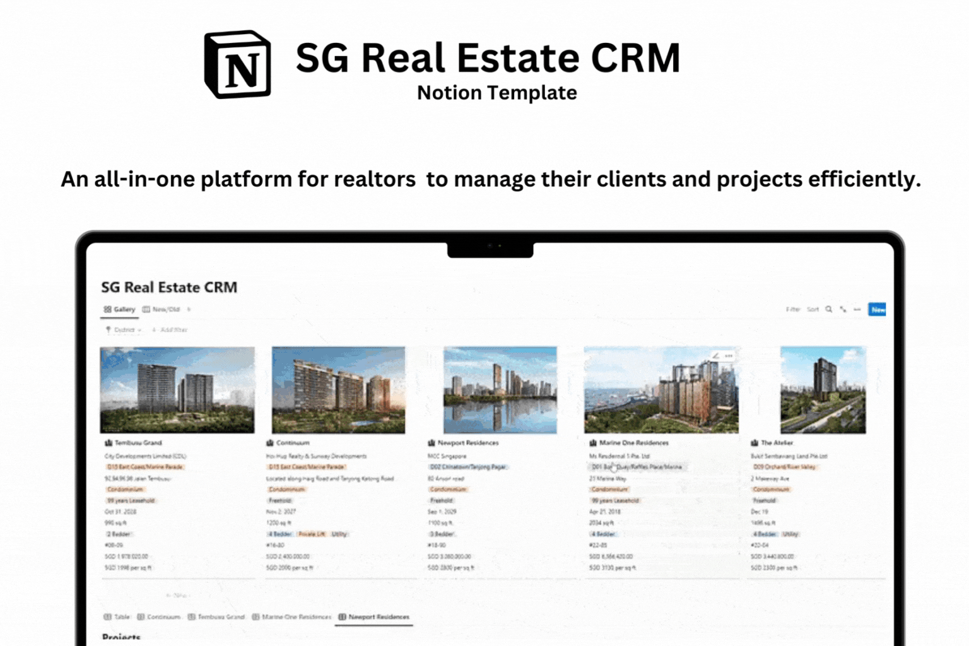The width and height of the screenshot is (969, 646).
Task: Click the SGD 2000 per sq ft value
Action: coord(290,567)
